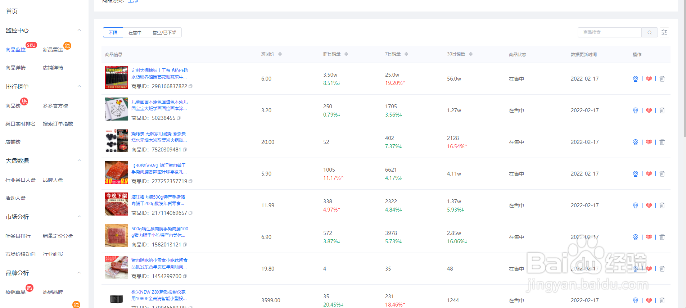Click the trash icon for product 1582013121
This screenshot has height=308, width=686.
pyautogui.click(x=662, y=237)
